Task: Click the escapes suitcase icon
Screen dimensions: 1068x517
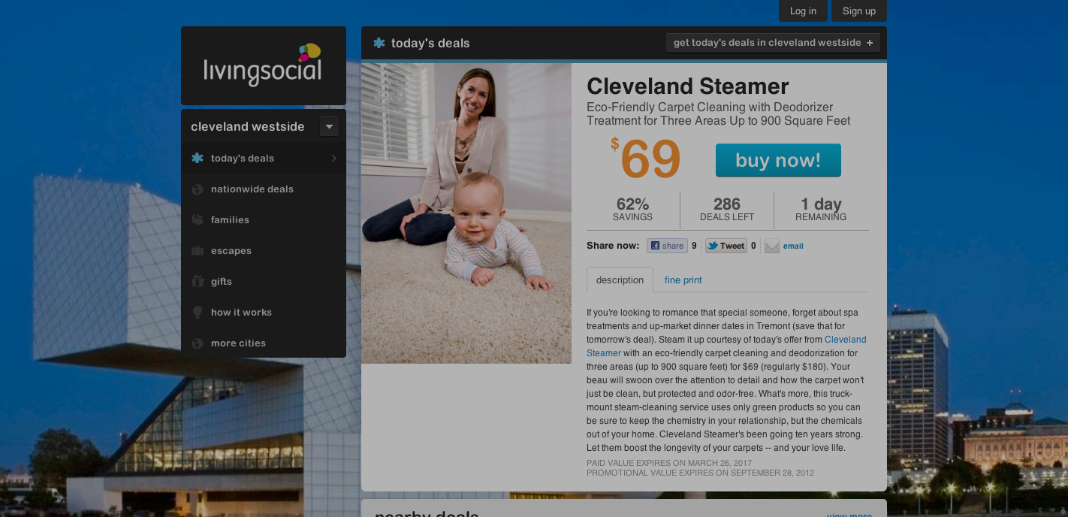Action: pyautogui.click(x=198, y=251)
